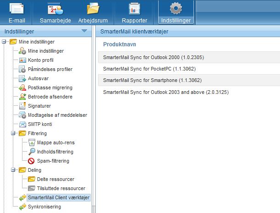The width and height of the screenshot is (280, 213).
Task: Select the Indstillinger tab label
Action: [x=176, y=20]
